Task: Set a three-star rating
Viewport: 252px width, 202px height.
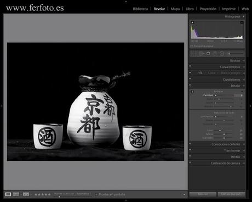Action: point(42,194)
